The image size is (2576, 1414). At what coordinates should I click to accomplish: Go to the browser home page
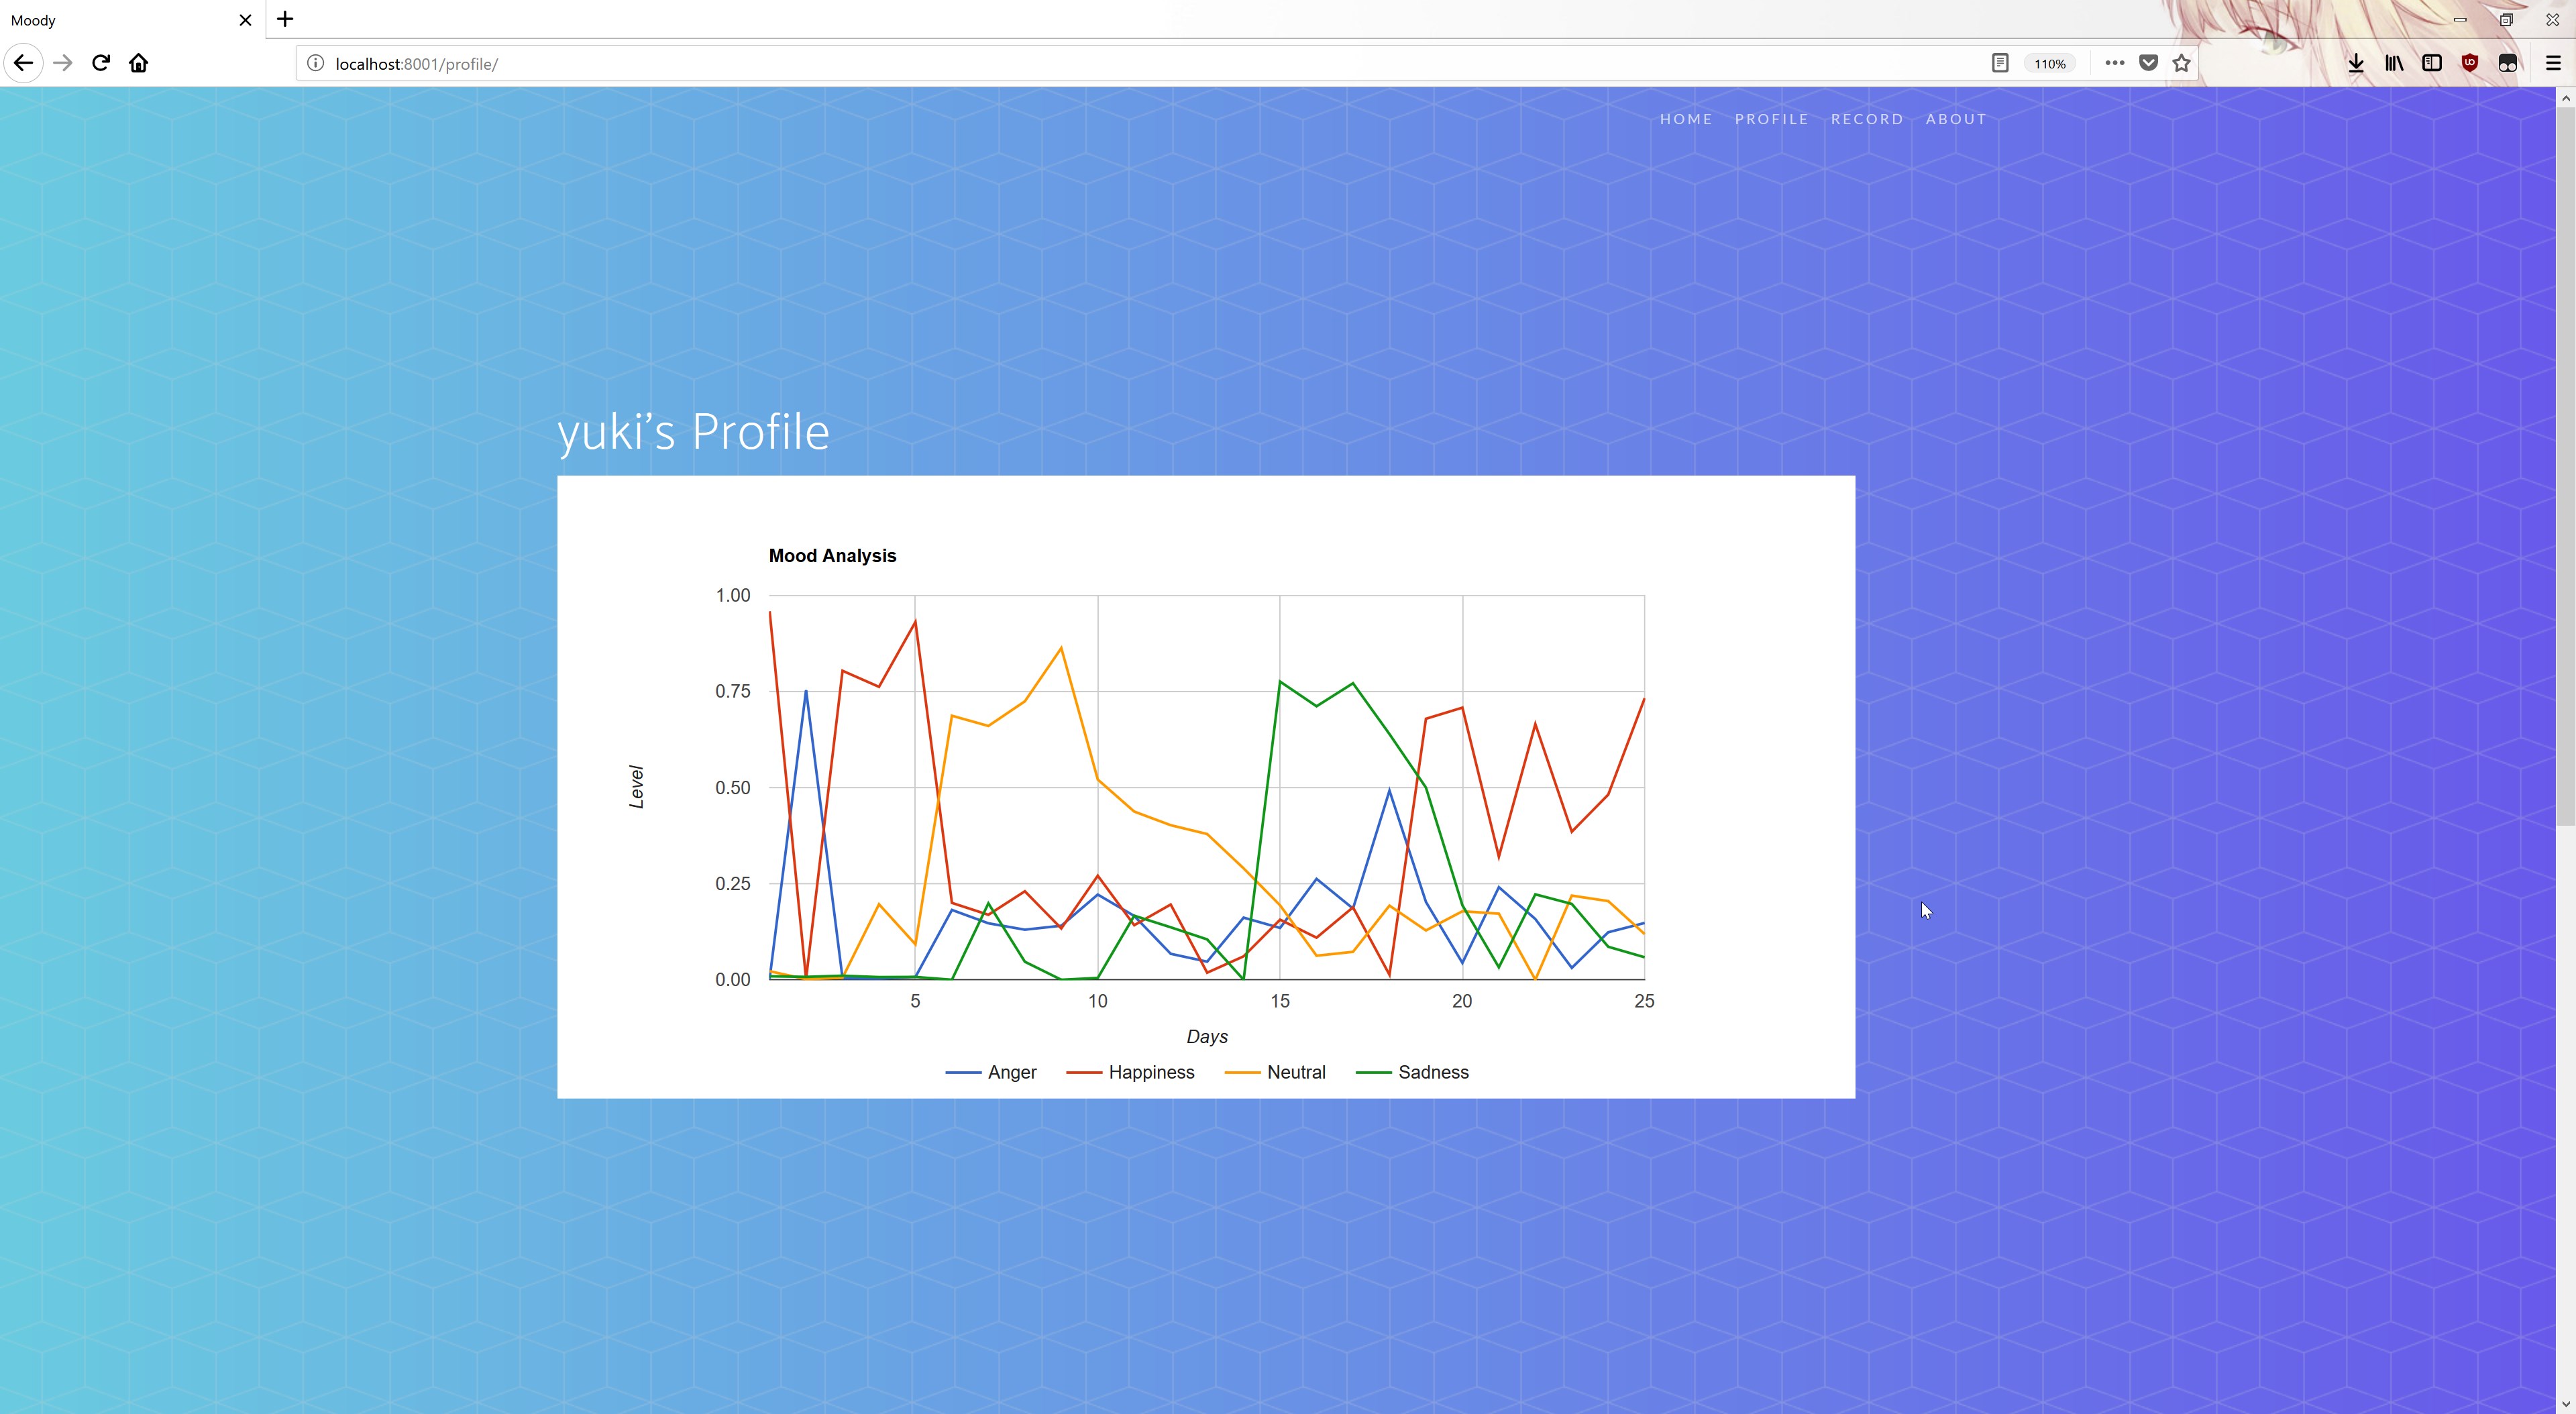[x=139, y=63]
